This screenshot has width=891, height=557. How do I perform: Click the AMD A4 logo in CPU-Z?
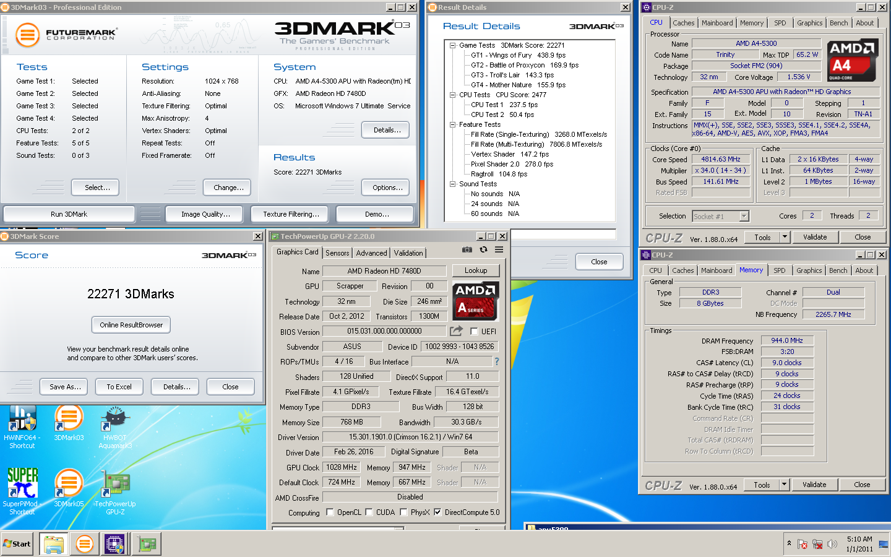pos(853,60)
